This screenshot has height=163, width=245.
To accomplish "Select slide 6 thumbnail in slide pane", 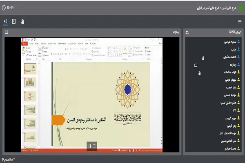I will pos(30,137).
